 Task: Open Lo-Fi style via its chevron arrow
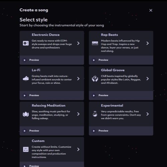[78, 78]
